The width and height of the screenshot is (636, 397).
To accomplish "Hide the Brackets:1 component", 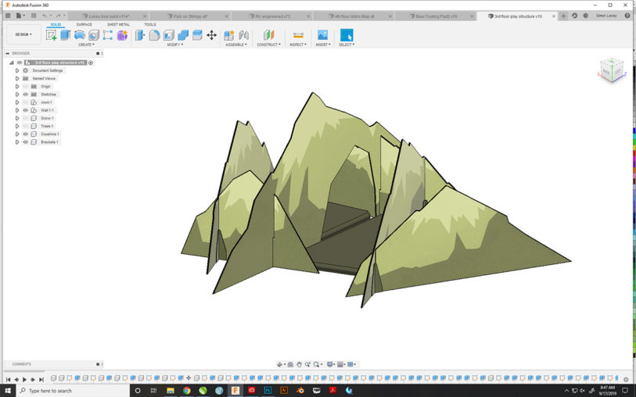I will tap(26, 142).
